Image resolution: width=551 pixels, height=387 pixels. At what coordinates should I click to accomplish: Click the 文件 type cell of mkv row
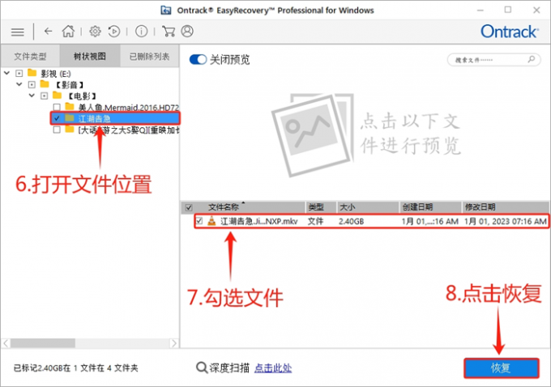point(315,221)
